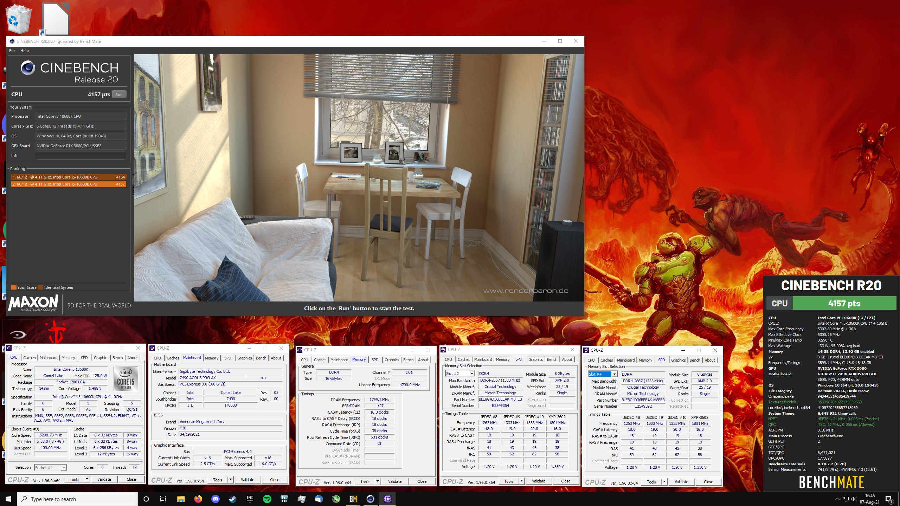Click the Run button beside CPU score
The image size is (900, 506).
tap(119, 94)
